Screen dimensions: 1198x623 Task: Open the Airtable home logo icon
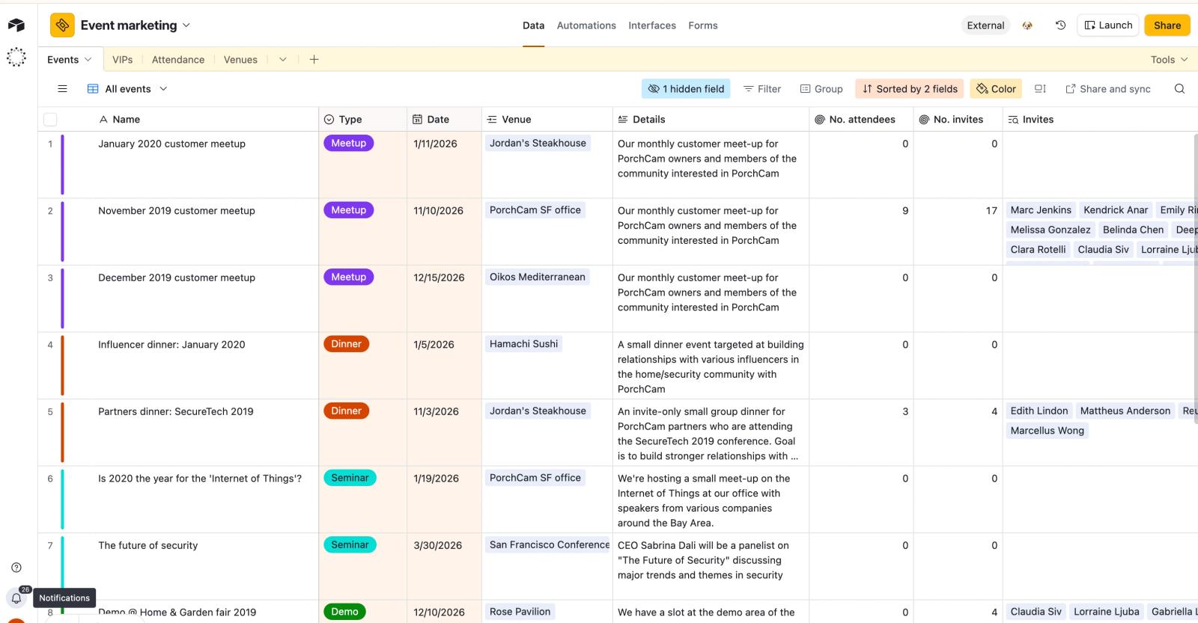pyautogui.click(x=16, y=25)
